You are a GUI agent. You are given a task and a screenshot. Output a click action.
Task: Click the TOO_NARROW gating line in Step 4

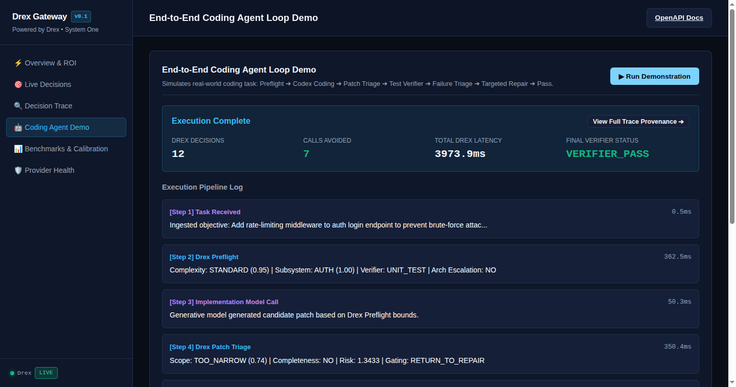pyautogui.click(x=327, y=360)
